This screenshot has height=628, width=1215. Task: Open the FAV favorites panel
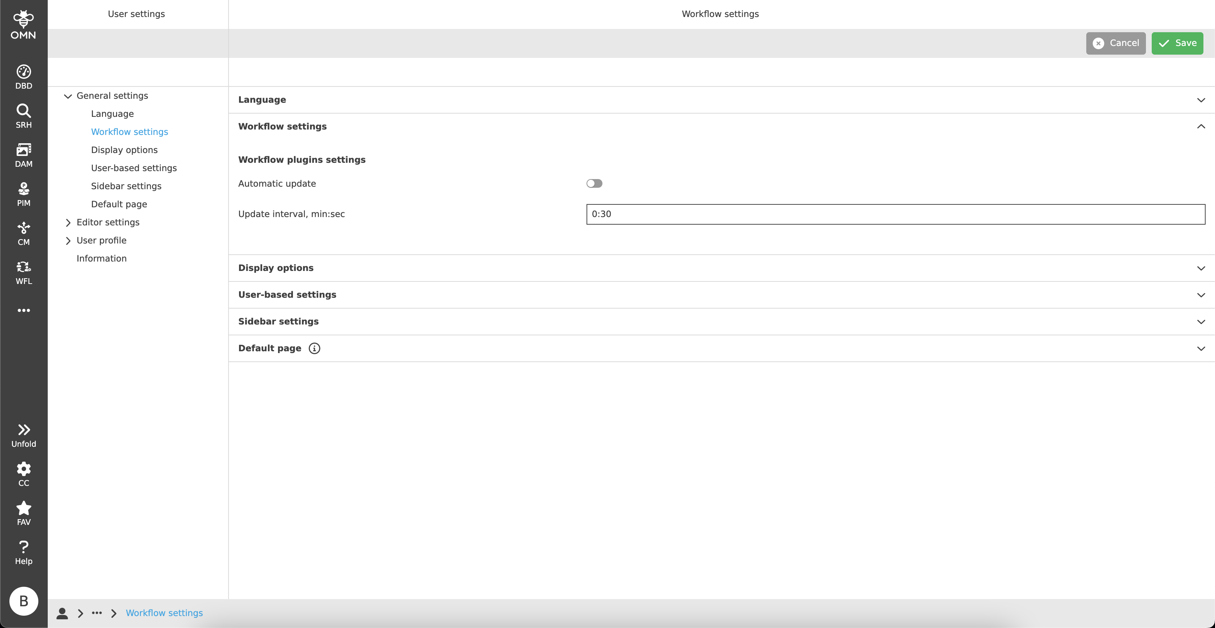pos(24,512)
